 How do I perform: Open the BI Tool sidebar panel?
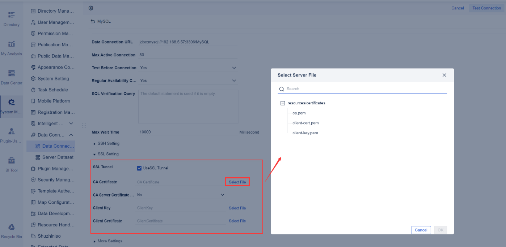11,164
